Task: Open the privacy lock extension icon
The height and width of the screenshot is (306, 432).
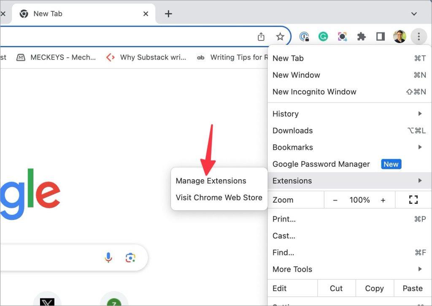Action: click(x=304, y=36)
